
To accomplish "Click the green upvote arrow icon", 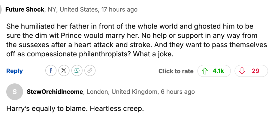I will (205, 71).
